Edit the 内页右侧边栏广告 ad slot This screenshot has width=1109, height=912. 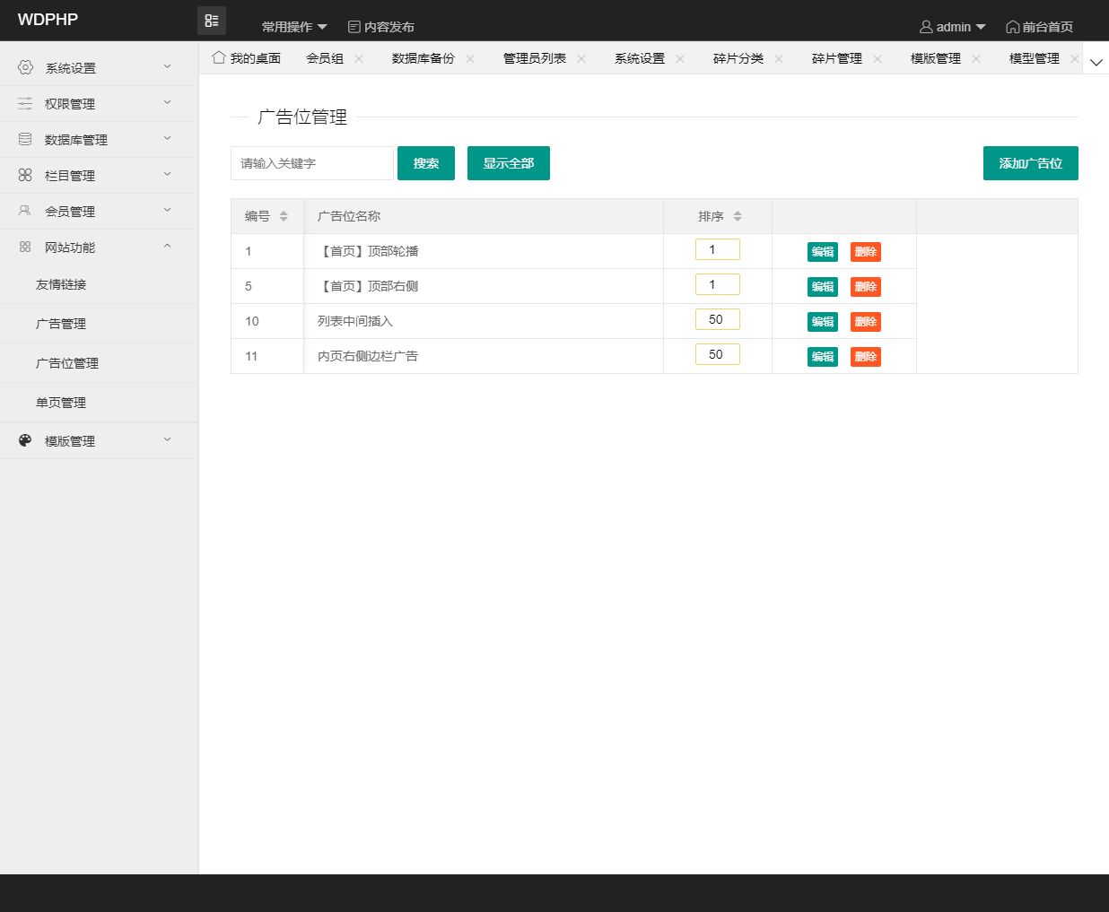[823, 357]
